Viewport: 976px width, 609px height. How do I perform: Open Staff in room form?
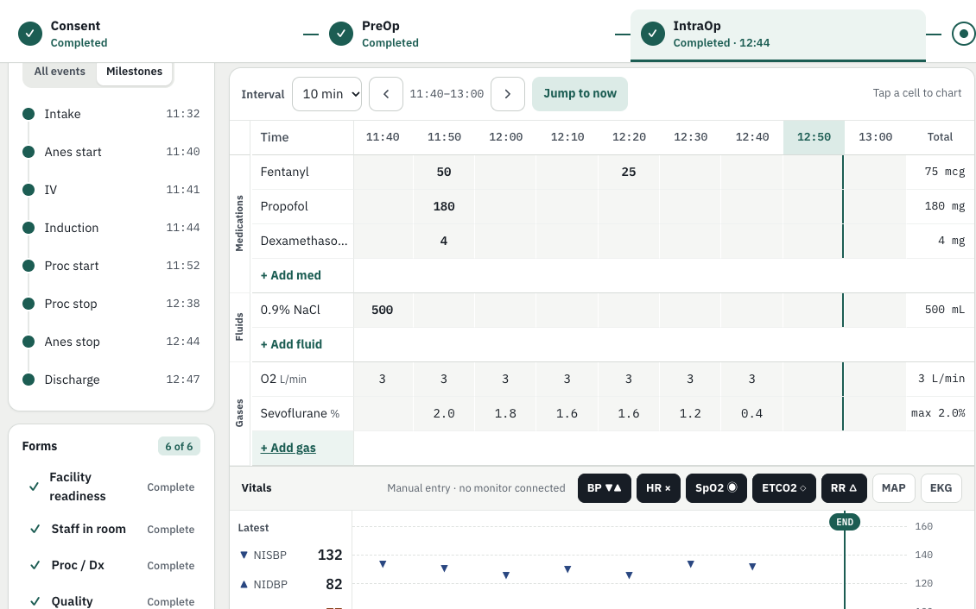pos(111,529)
